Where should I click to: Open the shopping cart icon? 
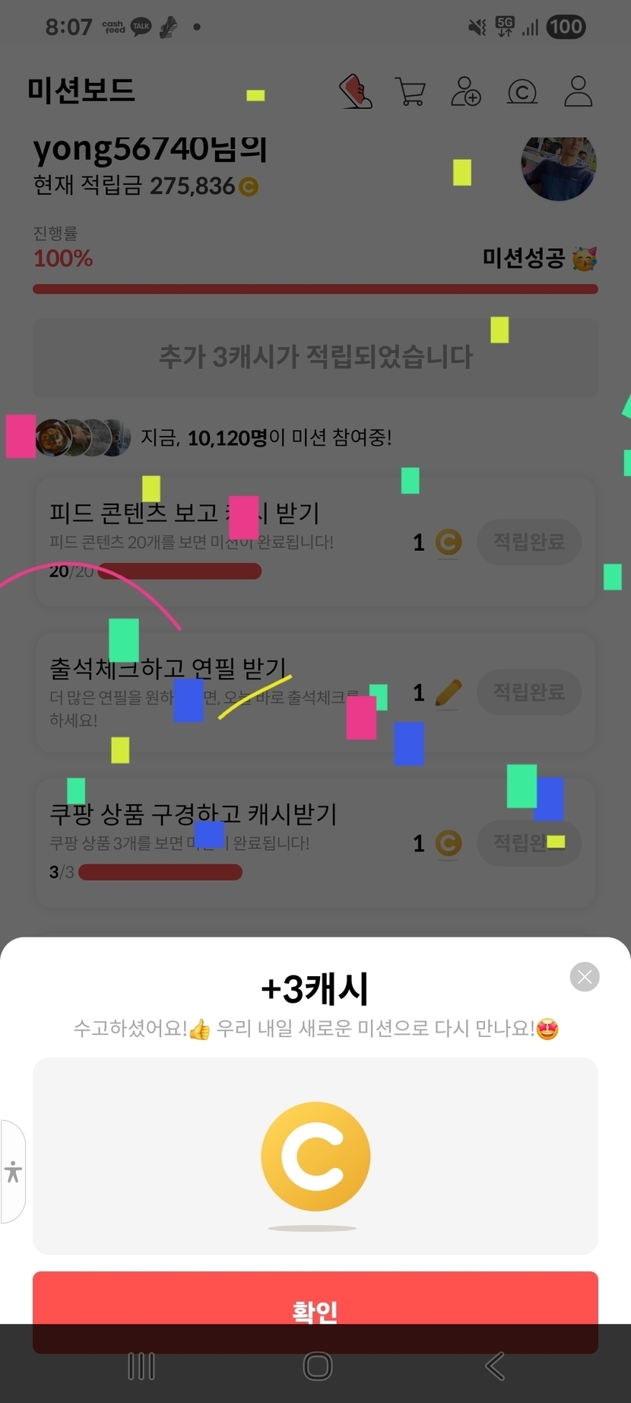(411, 91)
